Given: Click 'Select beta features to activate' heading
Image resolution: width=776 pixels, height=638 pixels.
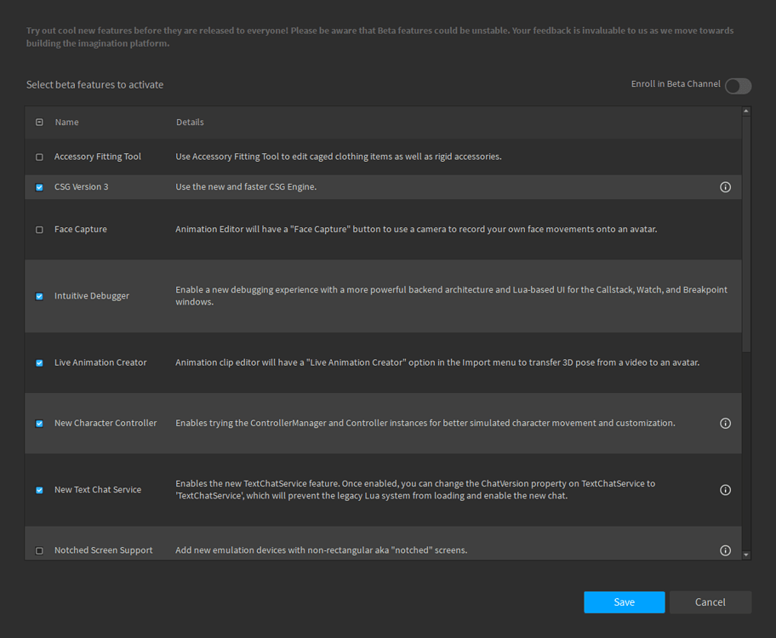Looking at the screenshot, I should [x=94, y=84].
